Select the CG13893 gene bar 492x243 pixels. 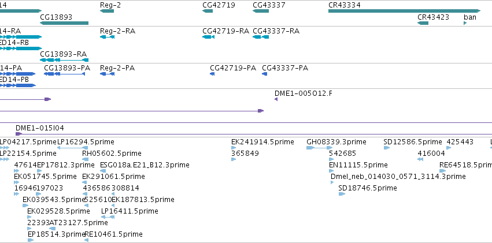point(64,23)
